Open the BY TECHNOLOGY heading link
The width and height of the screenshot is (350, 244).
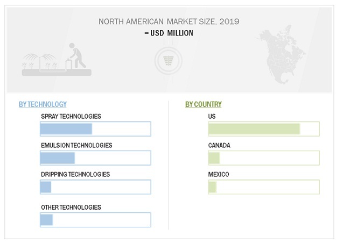pyautogui.click(x=43, y=104)
